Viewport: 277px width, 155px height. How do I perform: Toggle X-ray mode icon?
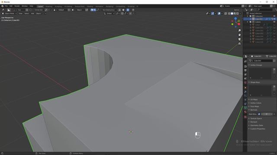[x=225, y=13]
